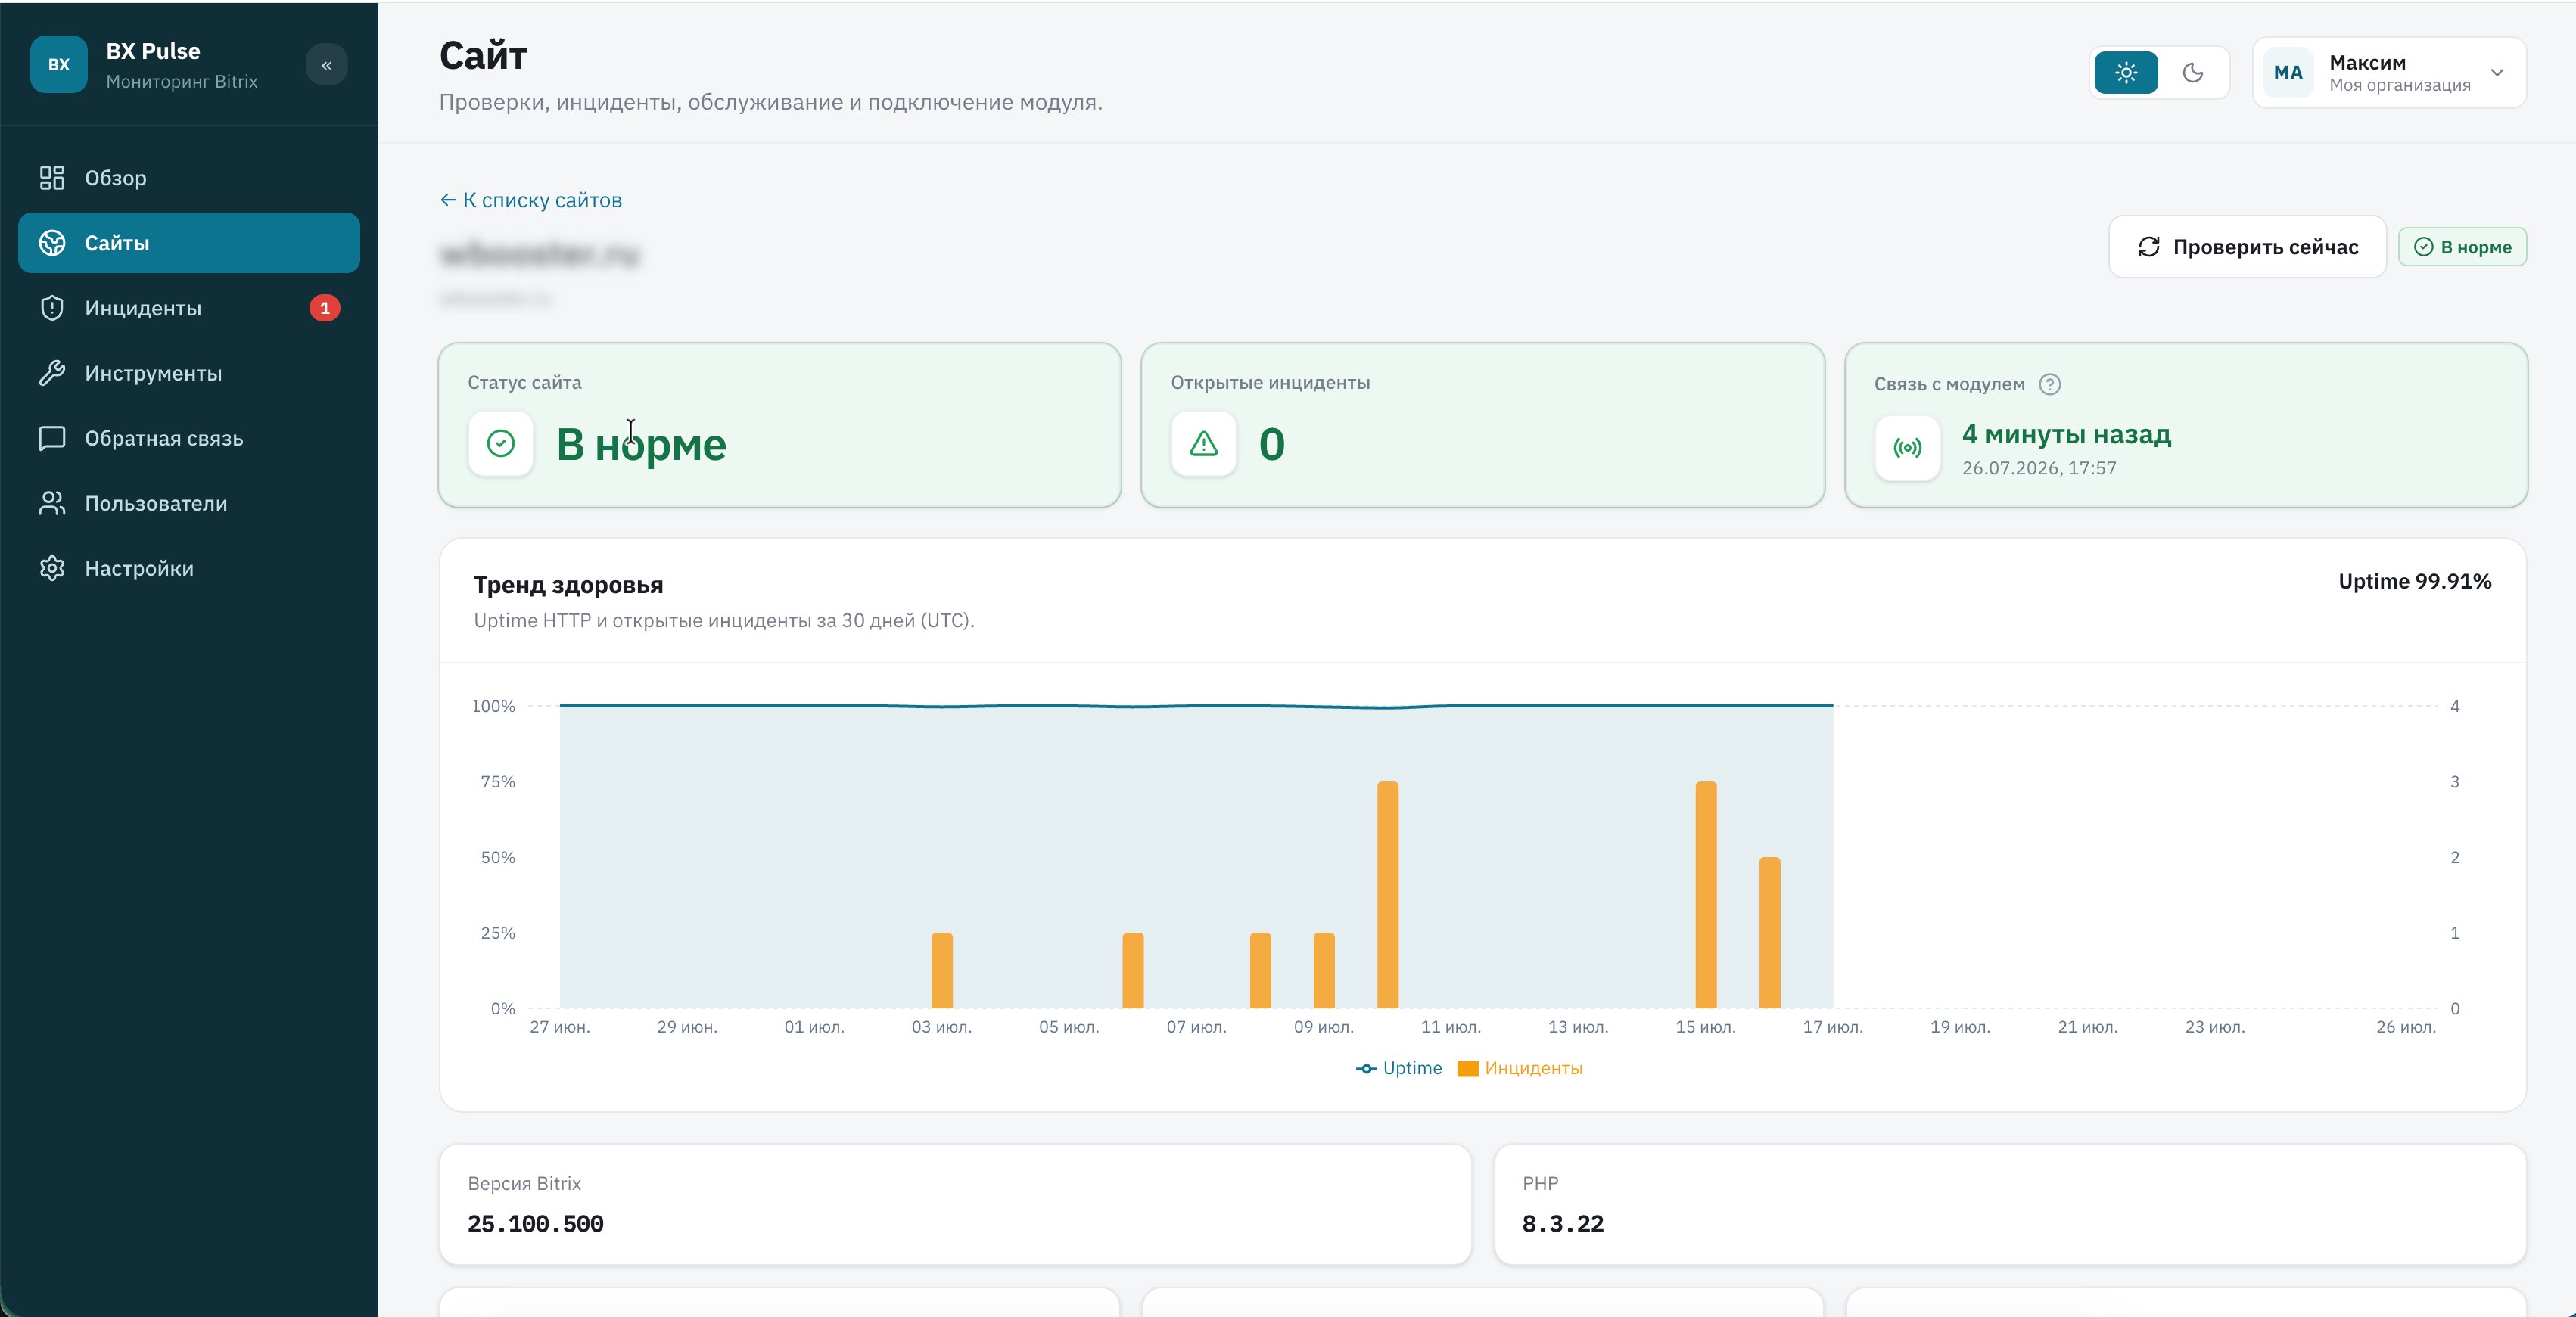Click the page title Сайт
The height and width of the screenshot is (1317, 2576).
tap(483, 56)
